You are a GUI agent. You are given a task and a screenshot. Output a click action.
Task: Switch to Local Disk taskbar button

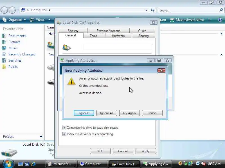(125, 164)
